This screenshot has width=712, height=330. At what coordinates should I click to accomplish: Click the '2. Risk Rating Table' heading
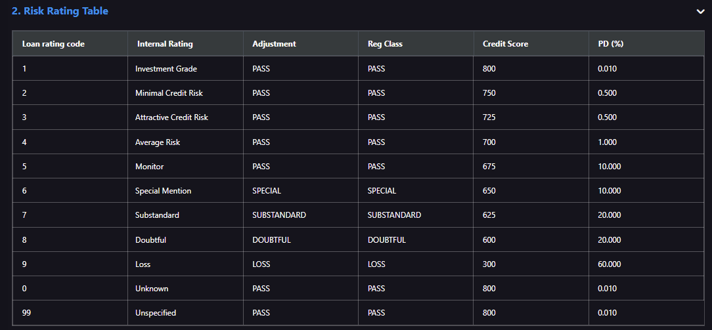[x=60, y=11]
